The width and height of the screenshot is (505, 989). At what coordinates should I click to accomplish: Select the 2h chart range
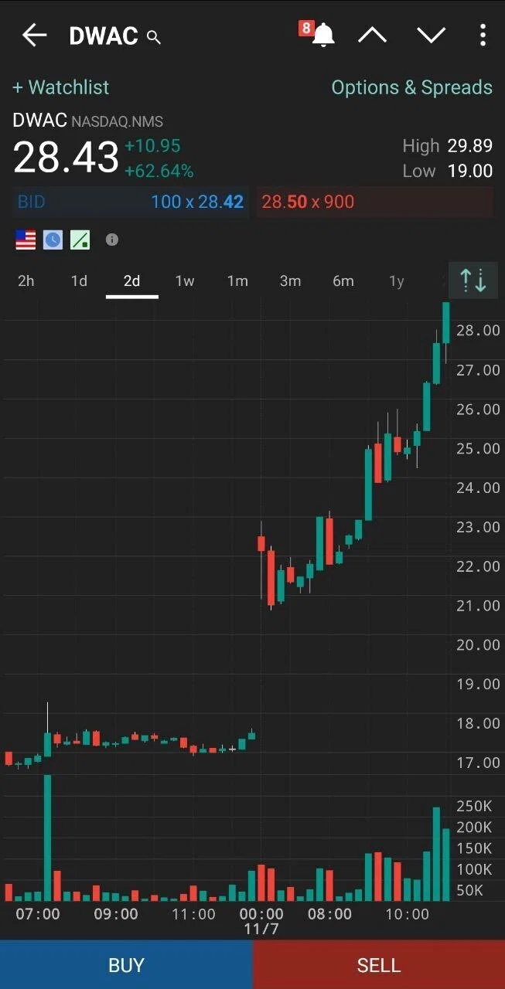pyautogui.click(x=26, y=281)
